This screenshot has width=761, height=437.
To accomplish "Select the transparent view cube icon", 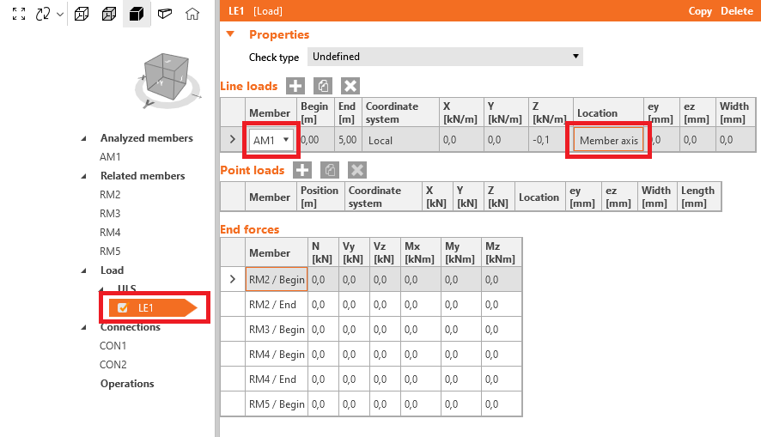I will (x=109, y=14).
